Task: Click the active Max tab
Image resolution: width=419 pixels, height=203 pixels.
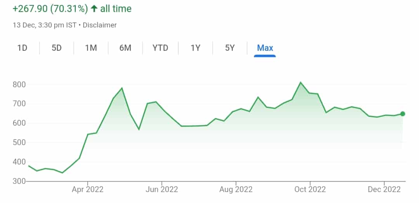Action: 265,48
